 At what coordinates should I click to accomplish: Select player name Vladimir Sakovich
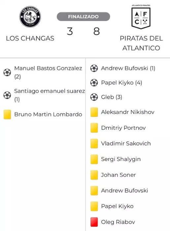coord(126,144)
